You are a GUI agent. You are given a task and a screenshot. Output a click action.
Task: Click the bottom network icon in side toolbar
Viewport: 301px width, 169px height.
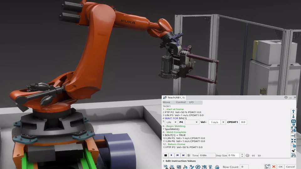point(293,156)
